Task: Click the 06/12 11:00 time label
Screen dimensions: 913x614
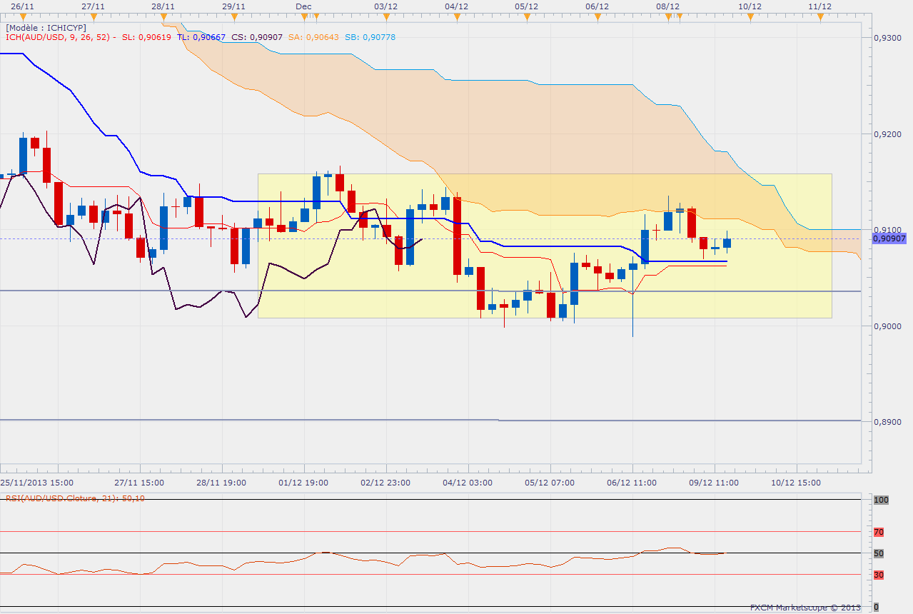Action: [x=633, y=483]
